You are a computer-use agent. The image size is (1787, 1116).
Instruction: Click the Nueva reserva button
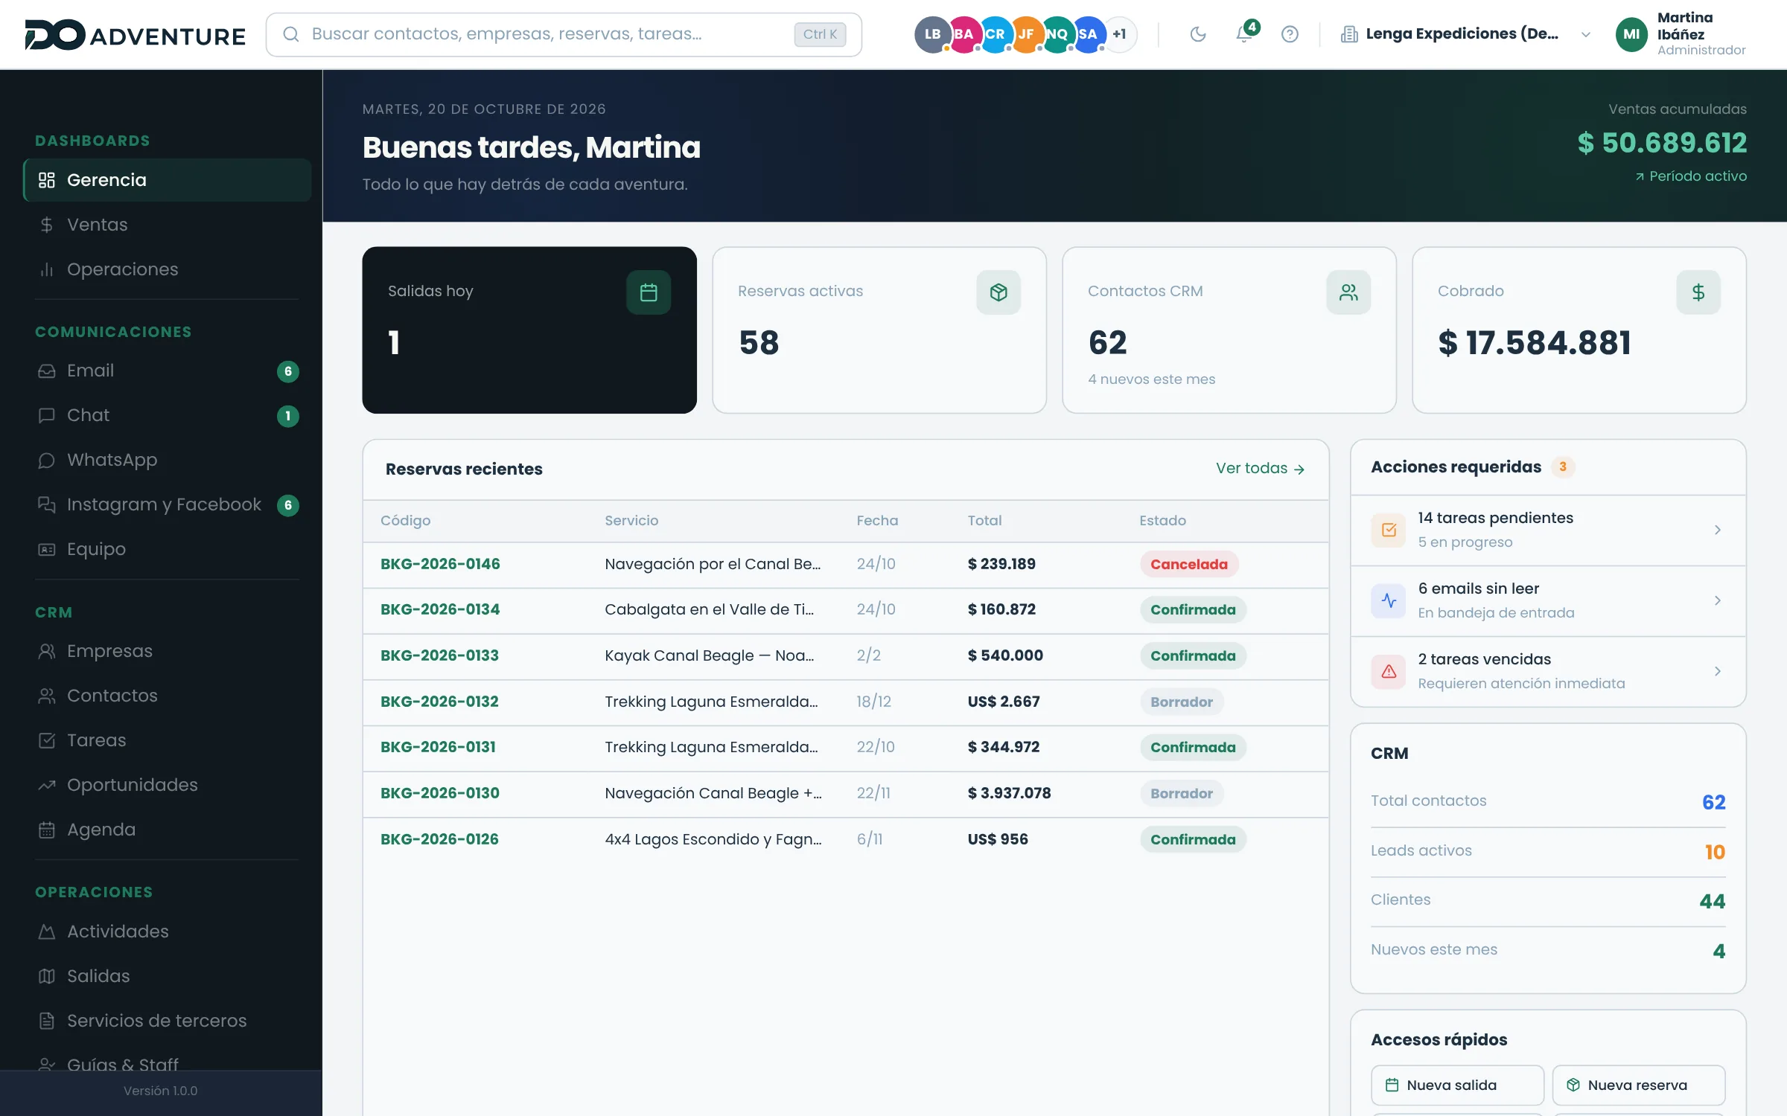click(1639, 1085)
